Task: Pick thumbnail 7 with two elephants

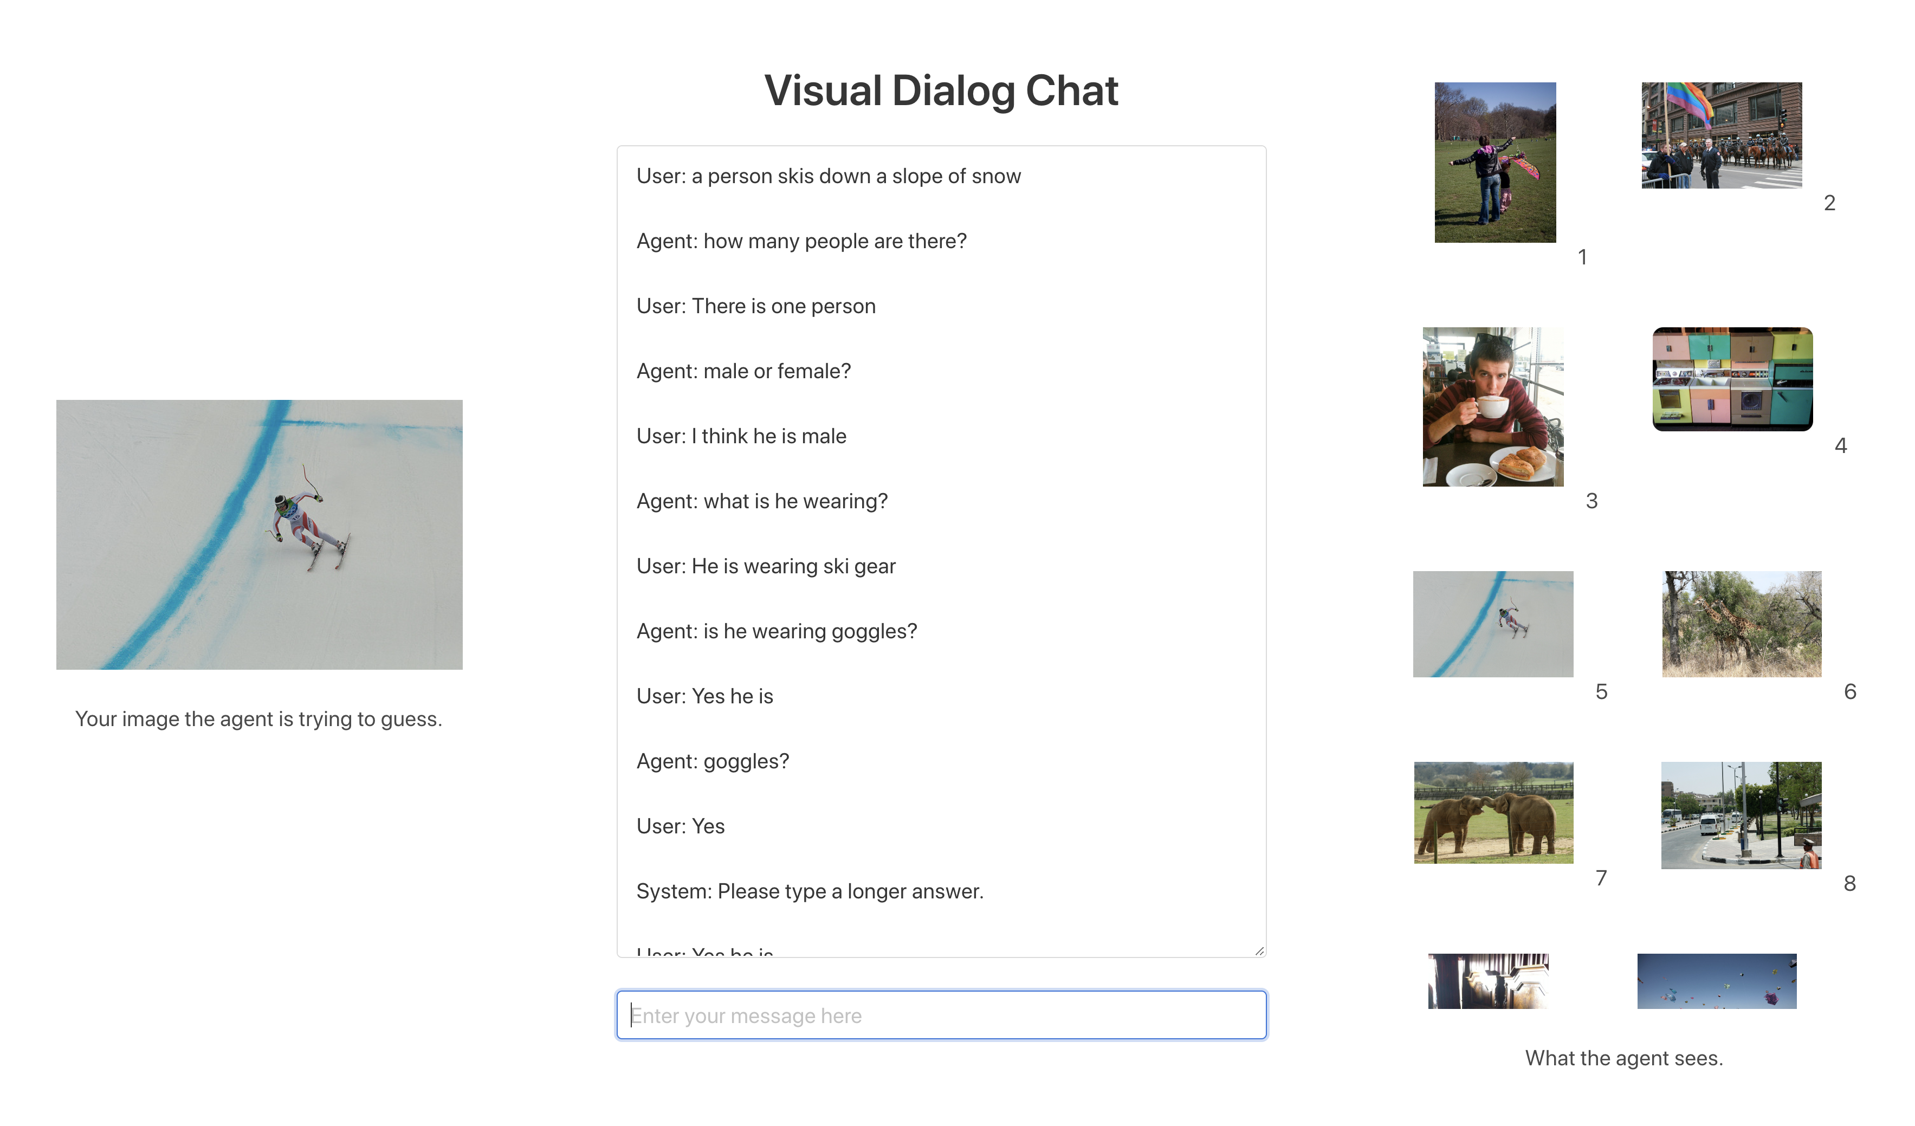Action: [x=1492, y=812]
